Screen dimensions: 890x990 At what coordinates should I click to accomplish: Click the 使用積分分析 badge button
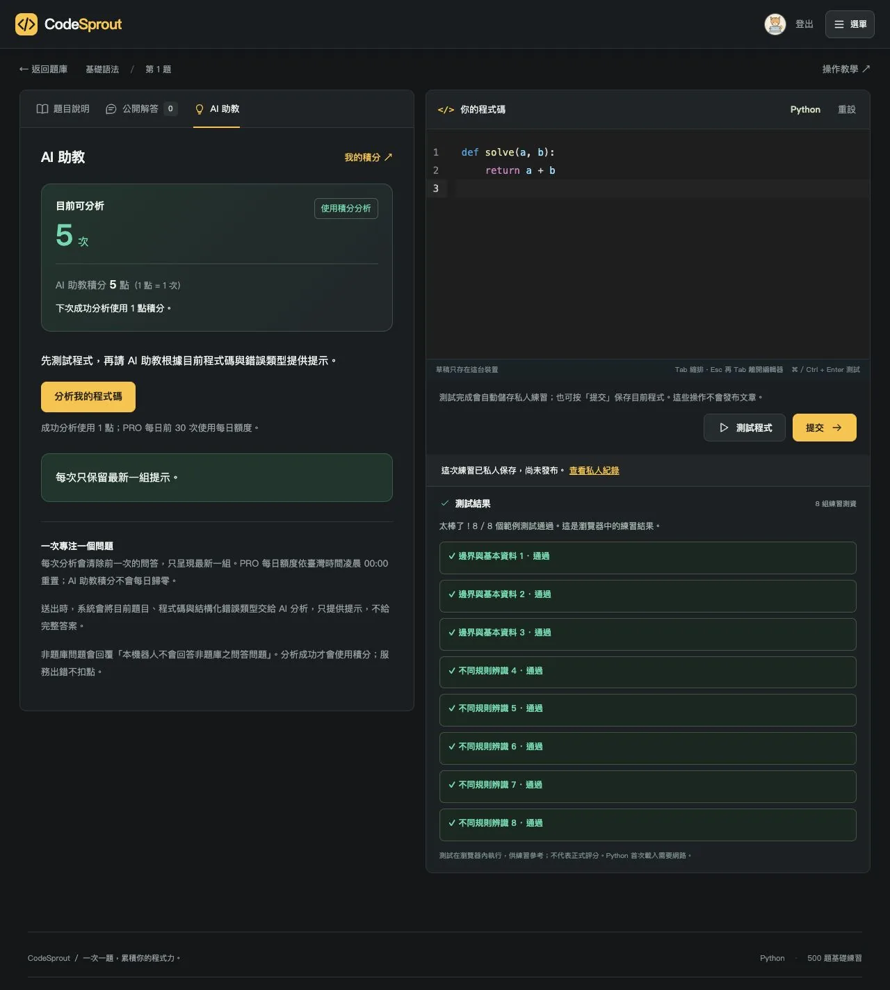pyautogui.click(x=346, y=209)
